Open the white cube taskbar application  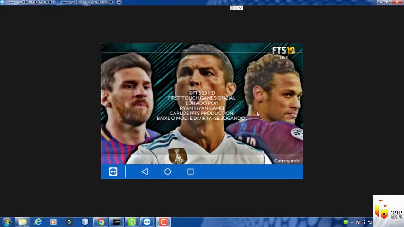click(x=85, y=222)
